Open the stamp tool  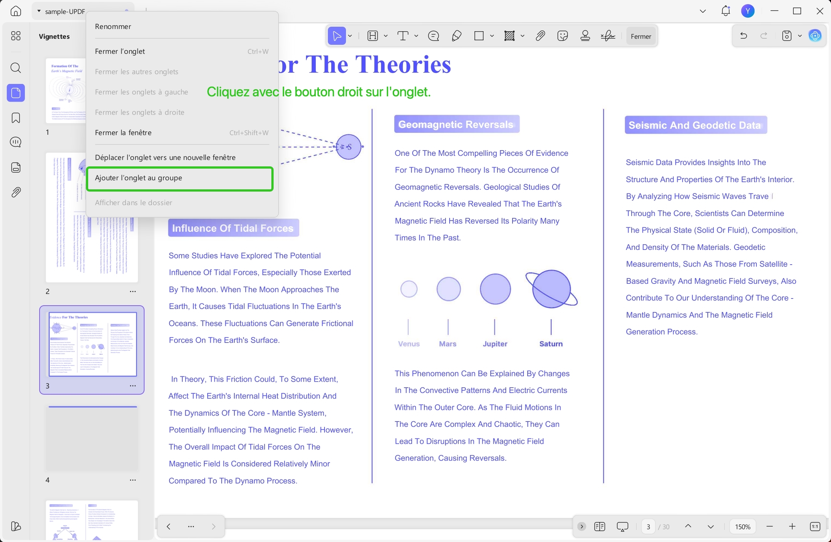pyautogui.click(x=585, y=36)
